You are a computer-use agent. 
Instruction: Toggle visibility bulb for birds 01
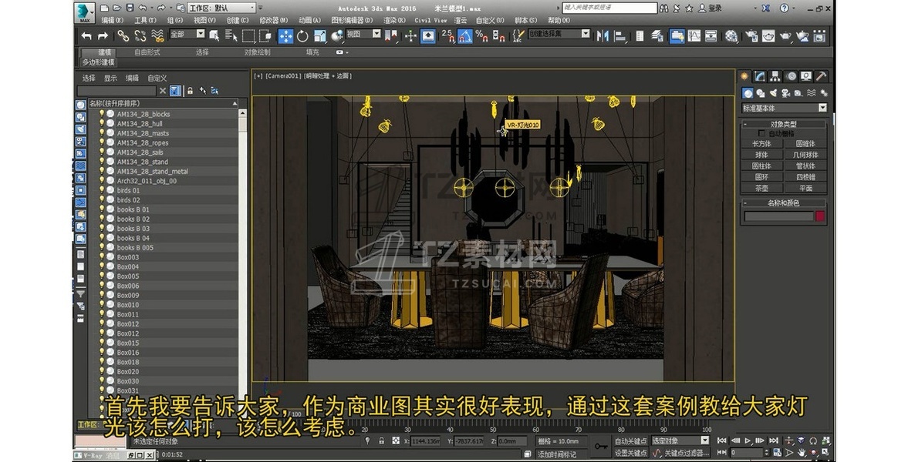pos(101,190)
